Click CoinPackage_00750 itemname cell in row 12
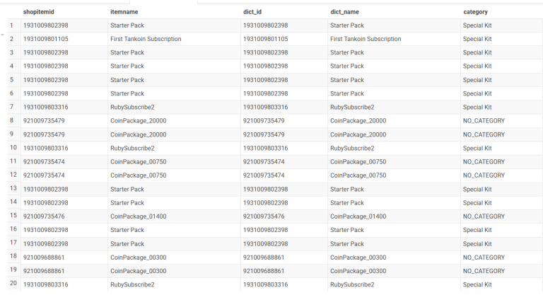This screenshot has height=295, width=543. click(x=138, y=175)
